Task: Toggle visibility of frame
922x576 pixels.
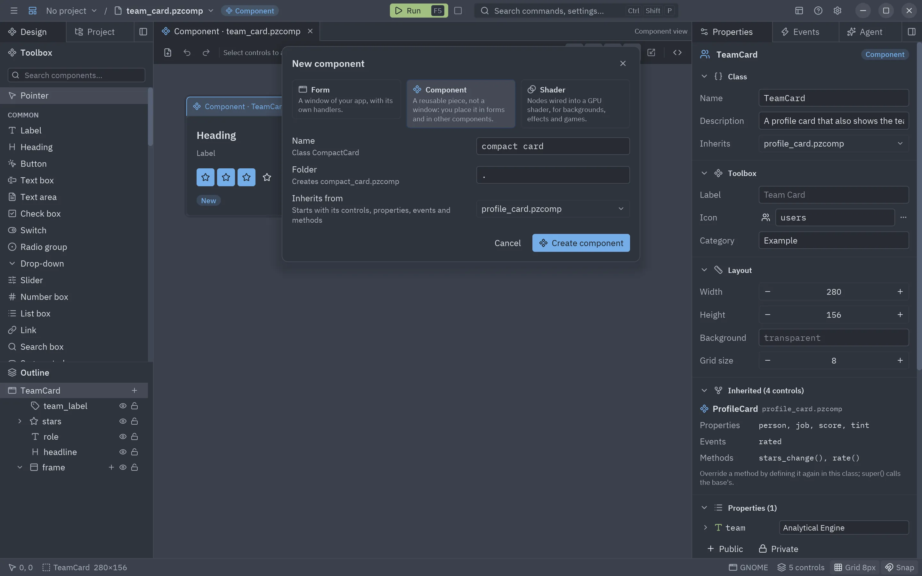Action: [123, 468]
